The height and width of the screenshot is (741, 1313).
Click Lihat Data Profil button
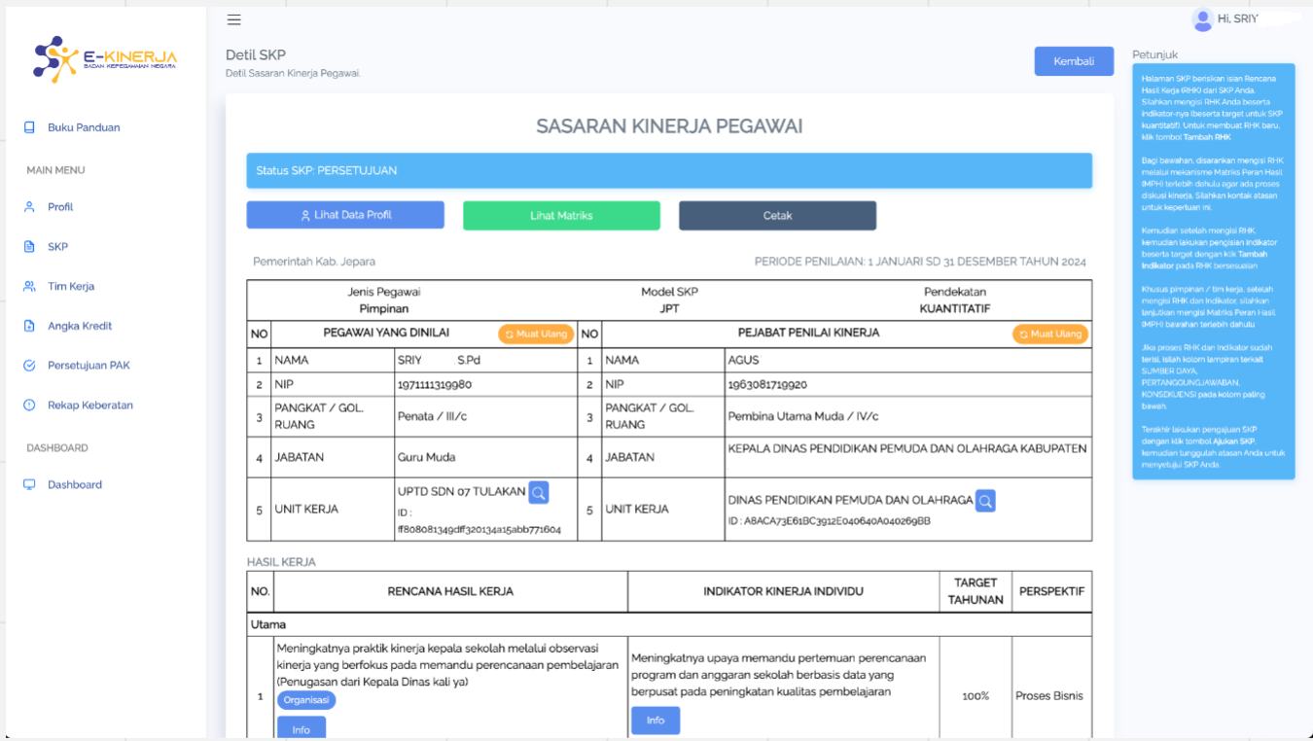(345, 215)
